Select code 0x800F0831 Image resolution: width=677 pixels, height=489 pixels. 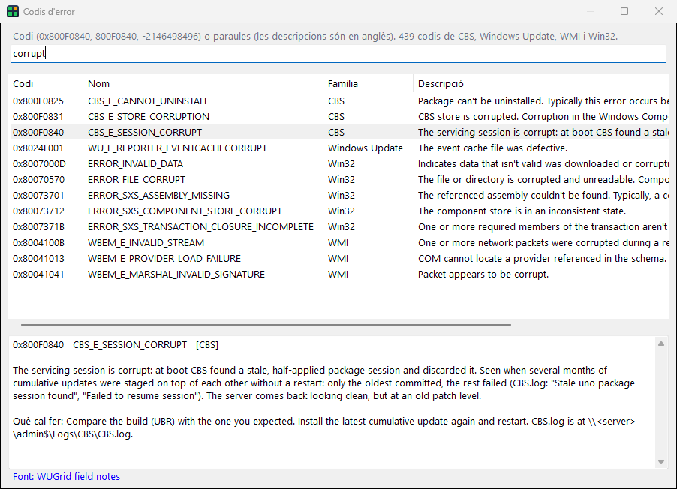click(x=38, y=116)
